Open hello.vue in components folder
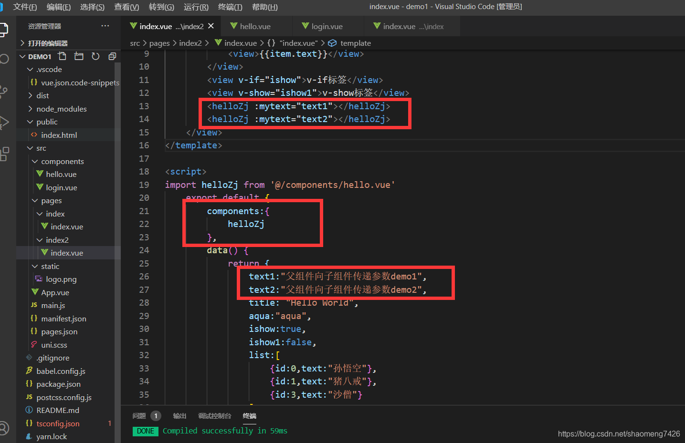The image size is (685, 443). point(61,174)
